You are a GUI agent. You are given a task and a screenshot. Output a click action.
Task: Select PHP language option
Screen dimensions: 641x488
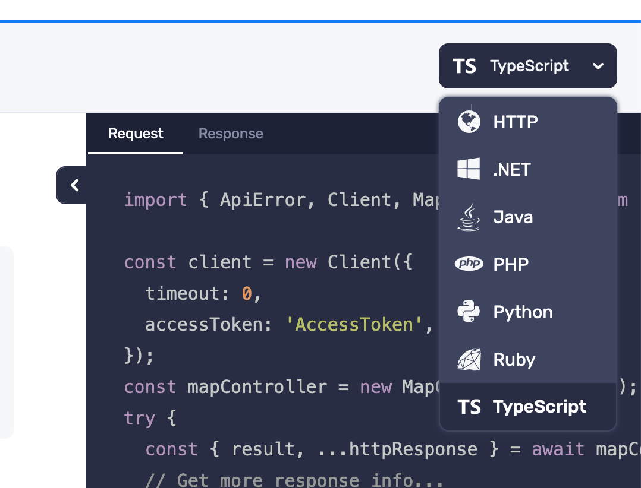pyautogui.click(x=528, y=264)
